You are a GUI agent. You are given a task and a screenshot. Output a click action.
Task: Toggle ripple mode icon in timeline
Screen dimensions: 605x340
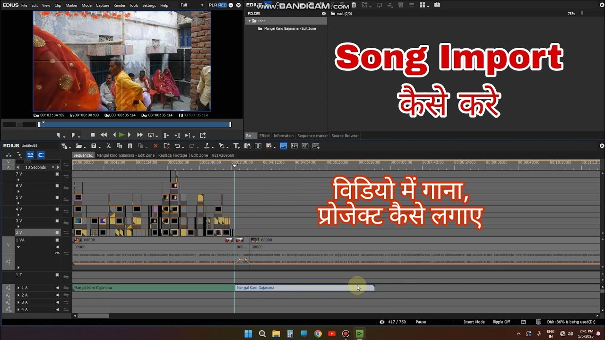pyautogui.click(x=19, y=155)
